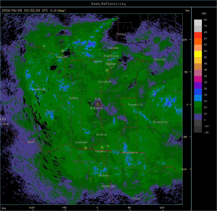Click the Base_Reflectivity title text
The width and height of the screenshot is (217, 211).
109,4
